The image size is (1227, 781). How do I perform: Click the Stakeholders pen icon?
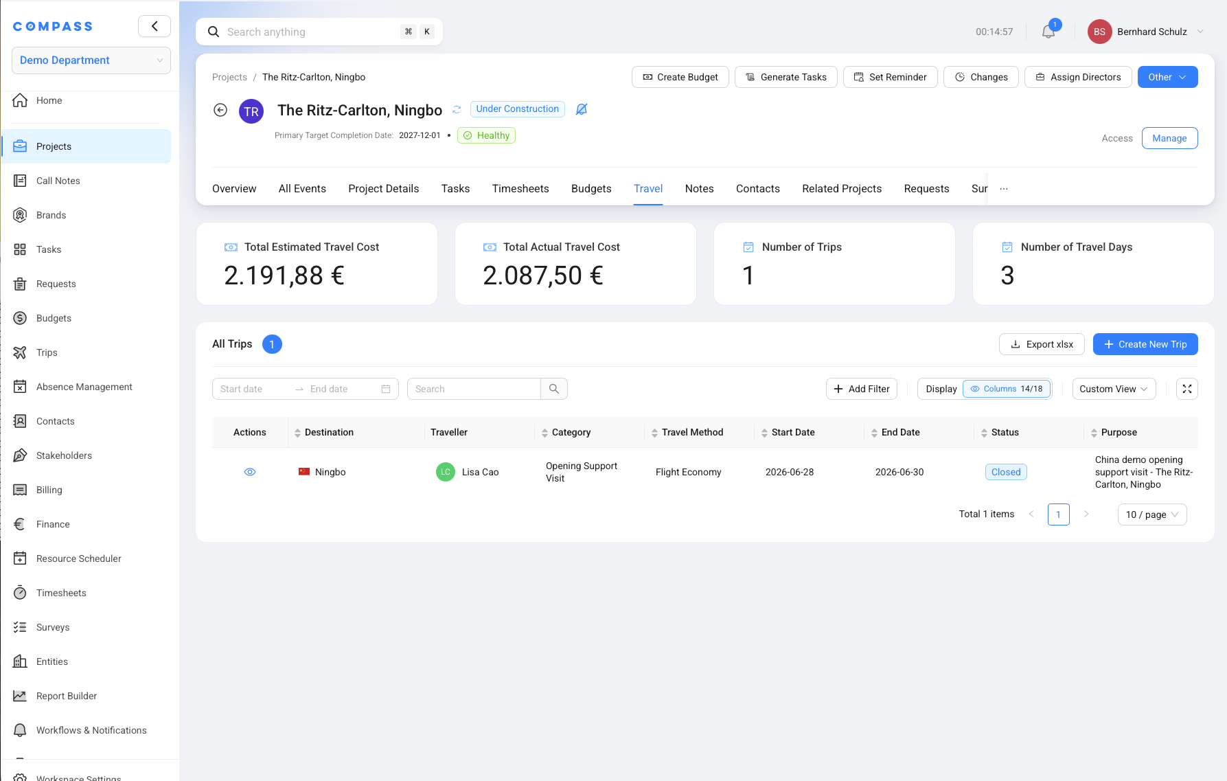[x=20, y=455]
